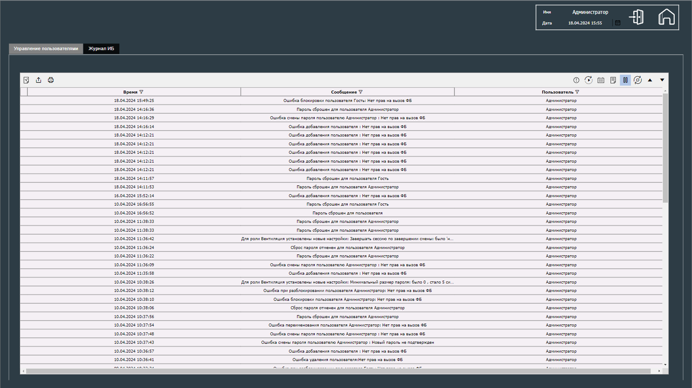Click the black down triangle button
This screenshot has width=692, height=388.
click(x=662, y=80)
